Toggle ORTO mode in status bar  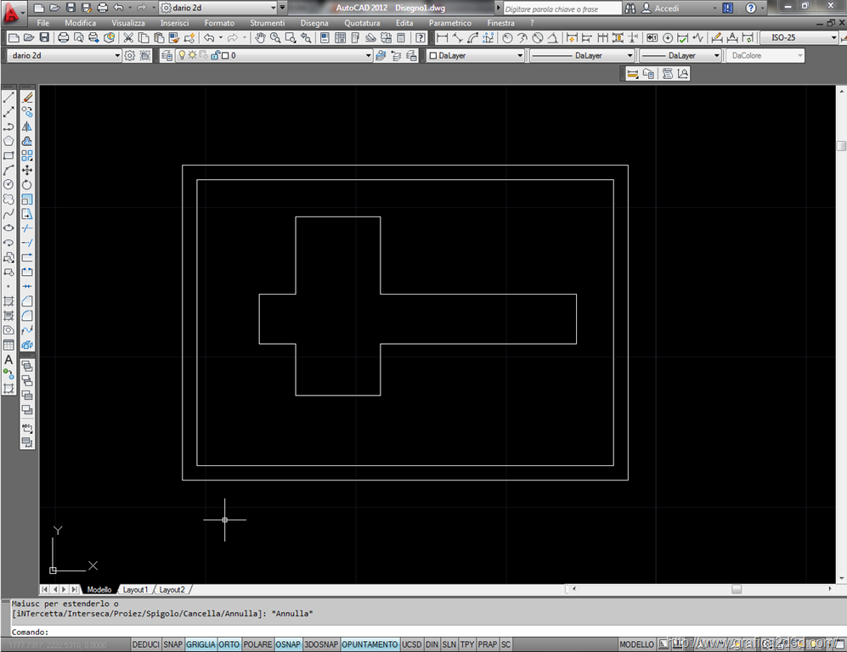(229, 644)
